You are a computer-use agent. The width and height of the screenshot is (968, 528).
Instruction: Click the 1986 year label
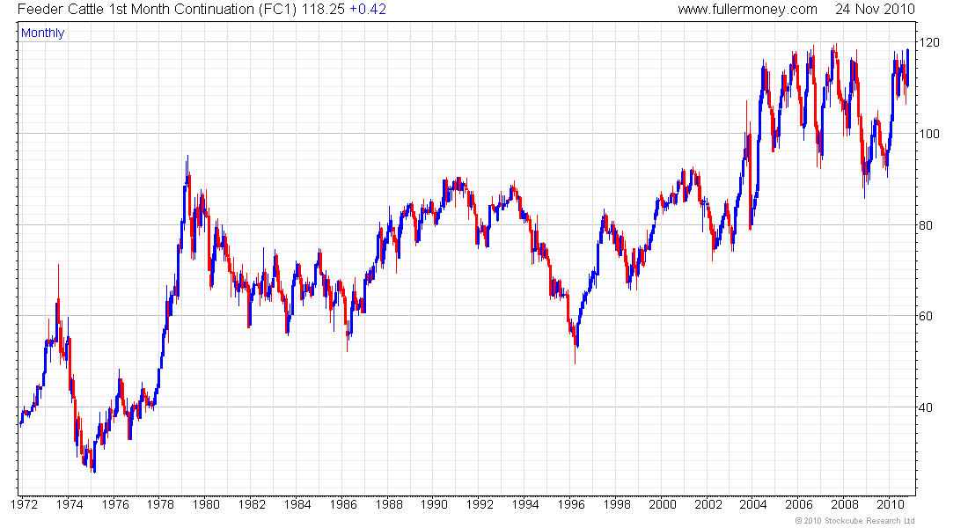coord(343,504)
